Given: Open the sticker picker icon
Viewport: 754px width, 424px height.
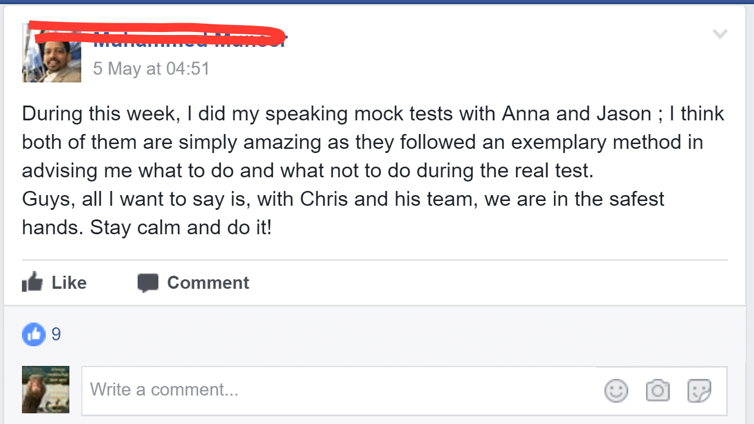Looking at the screenshot, I should [x=699, y=390].
